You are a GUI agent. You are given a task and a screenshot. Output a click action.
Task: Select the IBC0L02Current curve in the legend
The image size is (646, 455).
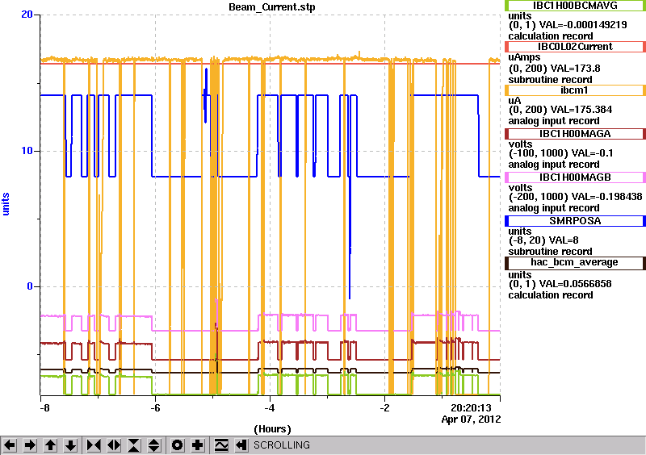click(575, 47)
